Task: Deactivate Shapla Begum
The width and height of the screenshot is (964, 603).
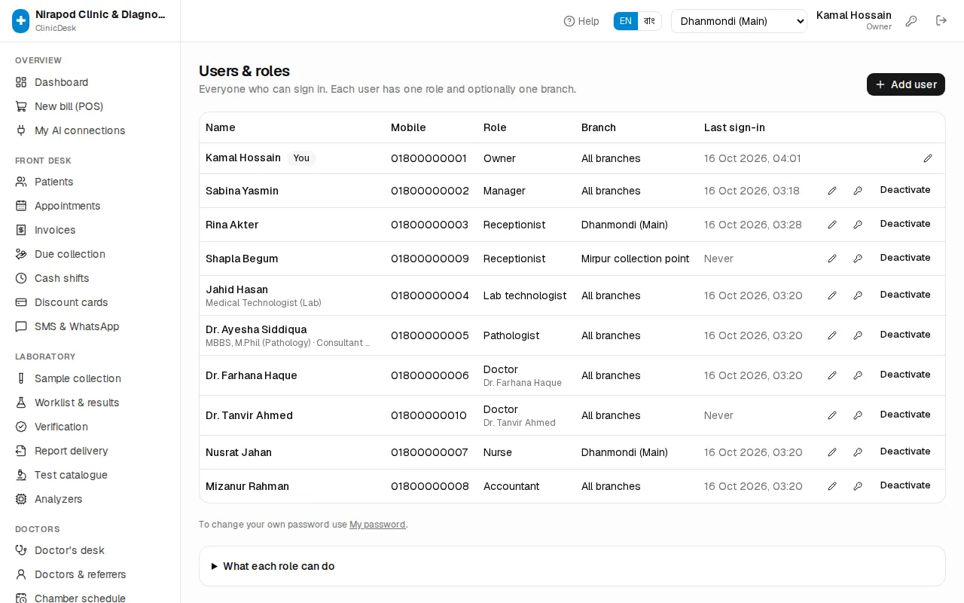Action: [905, 258]
